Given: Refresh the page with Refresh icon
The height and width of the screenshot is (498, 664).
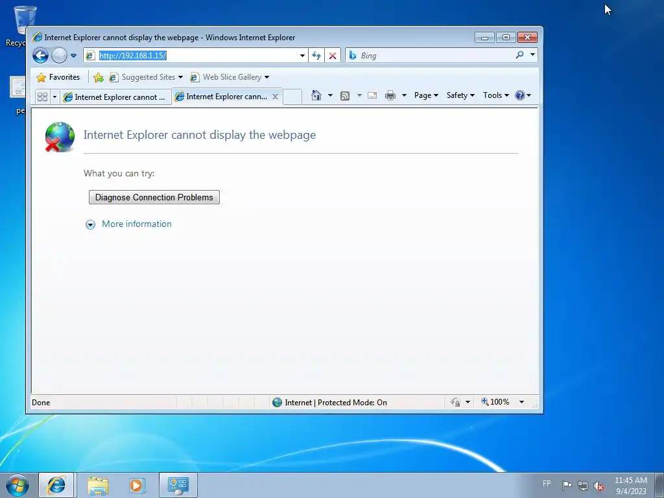Looking at the screenshot, I should [316, 56].
